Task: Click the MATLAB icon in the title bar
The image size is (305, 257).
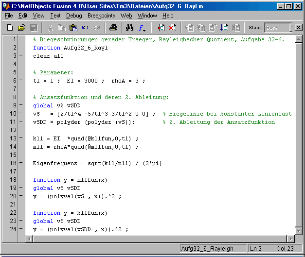Action: click(6, 6)
